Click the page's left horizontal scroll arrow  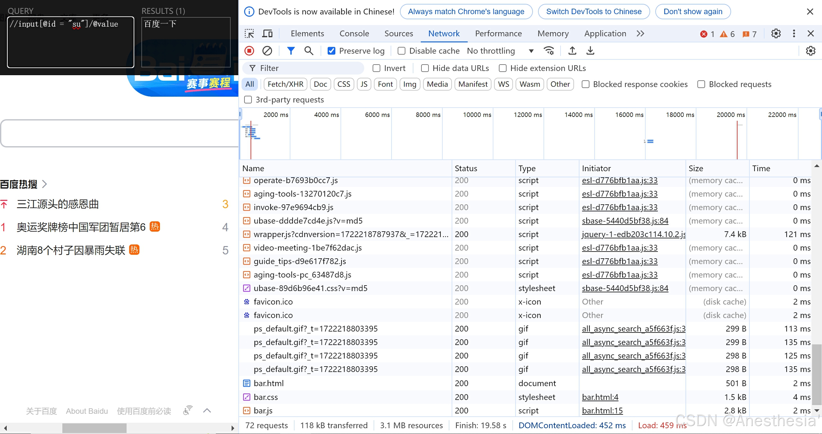tap(5, 428)
